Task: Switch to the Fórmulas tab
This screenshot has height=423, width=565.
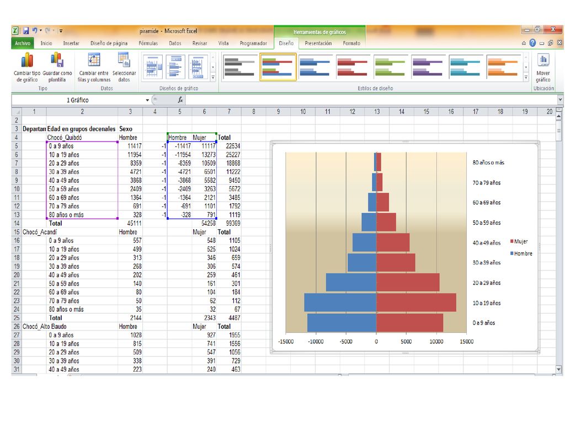Action: 148,43
